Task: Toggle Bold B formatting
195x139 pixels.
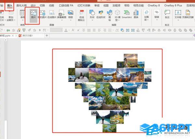Action: pyautogui.click(x=40, y=30)
